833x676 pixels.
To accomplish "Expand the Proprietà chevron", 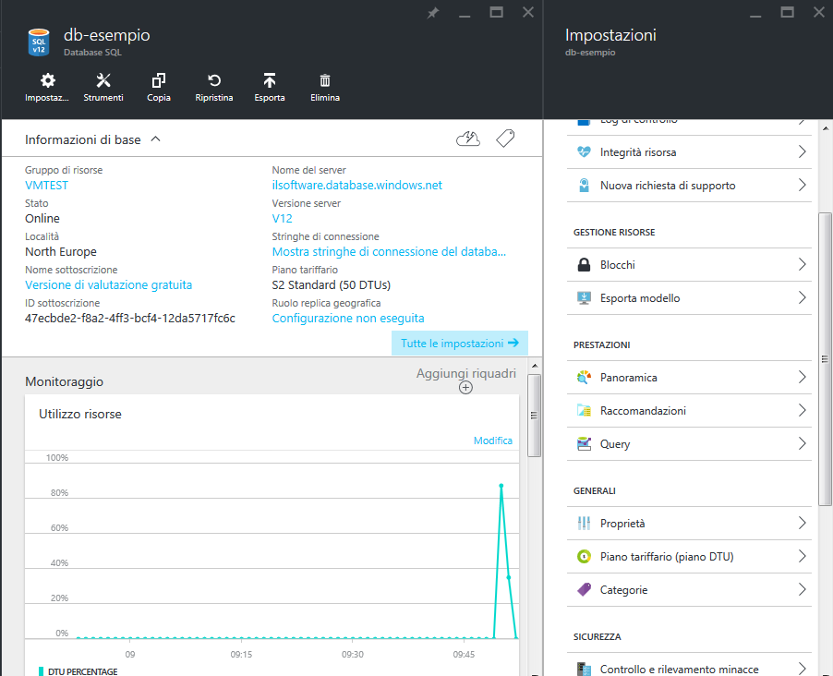I will 803,524.
